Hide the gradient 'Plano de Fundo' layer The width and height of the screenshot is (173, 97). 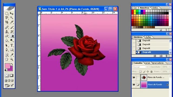click(x=134, y=85)
